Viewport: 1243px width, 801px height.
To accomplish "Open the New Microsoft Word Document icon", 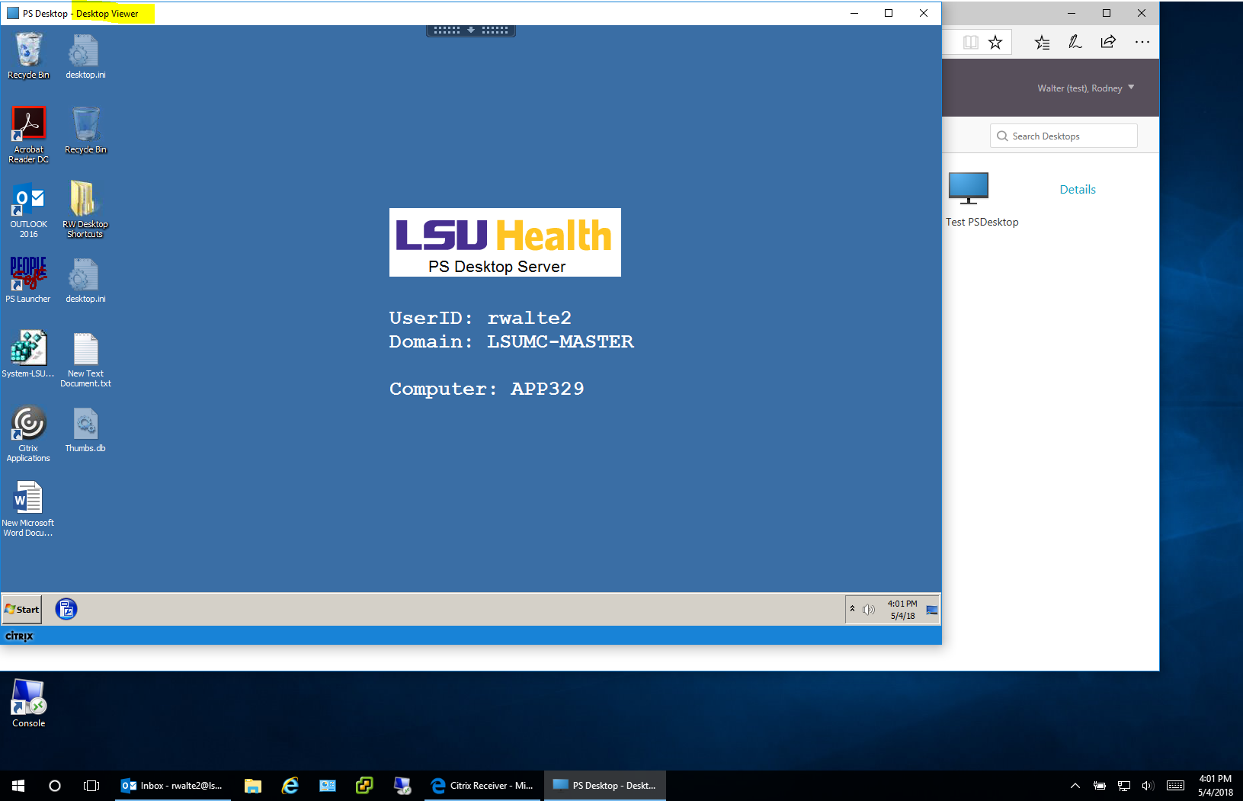I will [28, 498].
